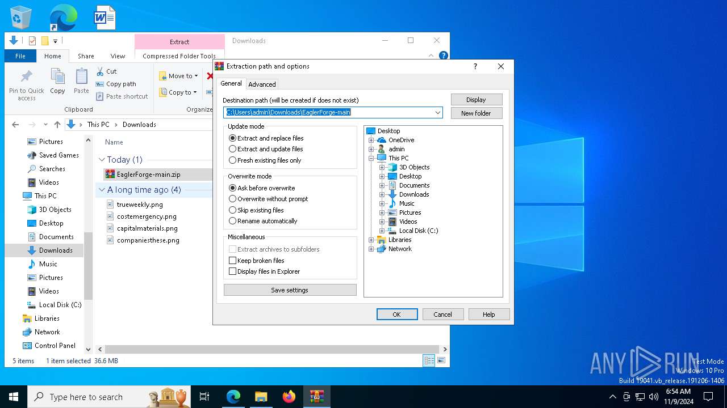Select Fresh existing files only

click(x=265, y=160)
